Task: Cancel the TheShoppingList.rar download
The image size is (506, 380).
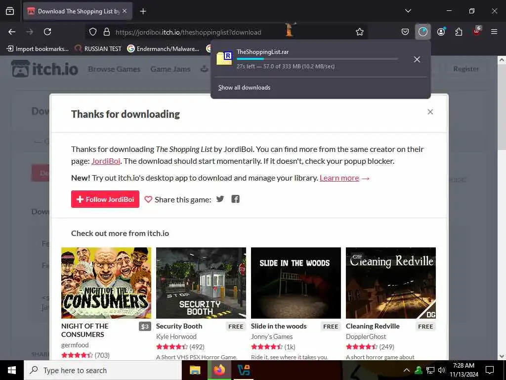Action: tap(417, 59)
